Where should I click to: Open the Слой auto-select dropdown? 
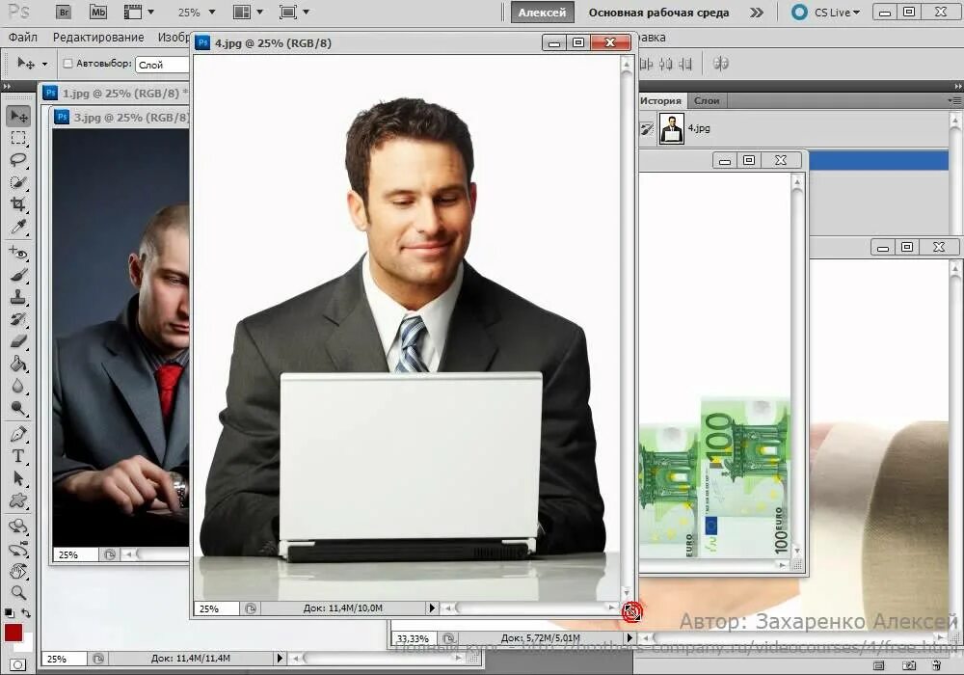[x=162, y=65]
